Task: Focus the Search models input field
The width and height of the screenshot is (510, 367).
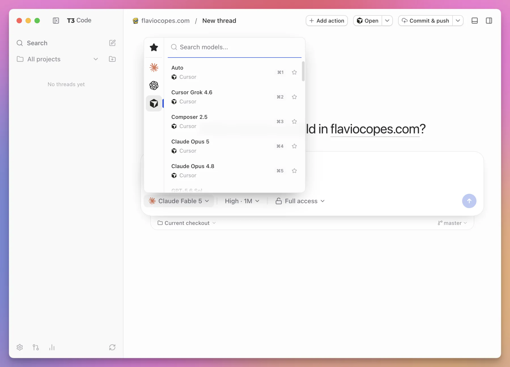Action: 235,47
